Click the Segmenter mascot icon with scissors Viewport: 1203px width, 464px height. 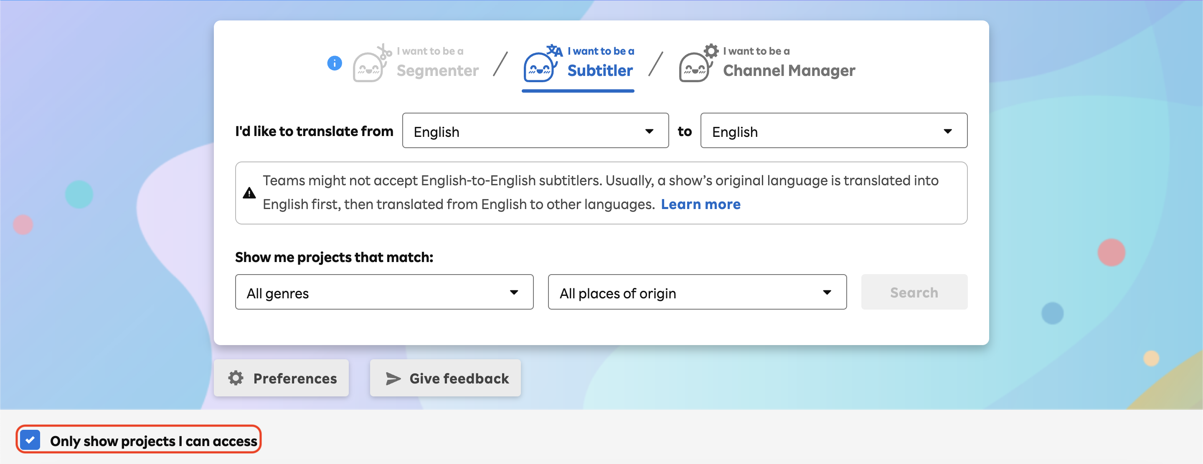point(372,63)
